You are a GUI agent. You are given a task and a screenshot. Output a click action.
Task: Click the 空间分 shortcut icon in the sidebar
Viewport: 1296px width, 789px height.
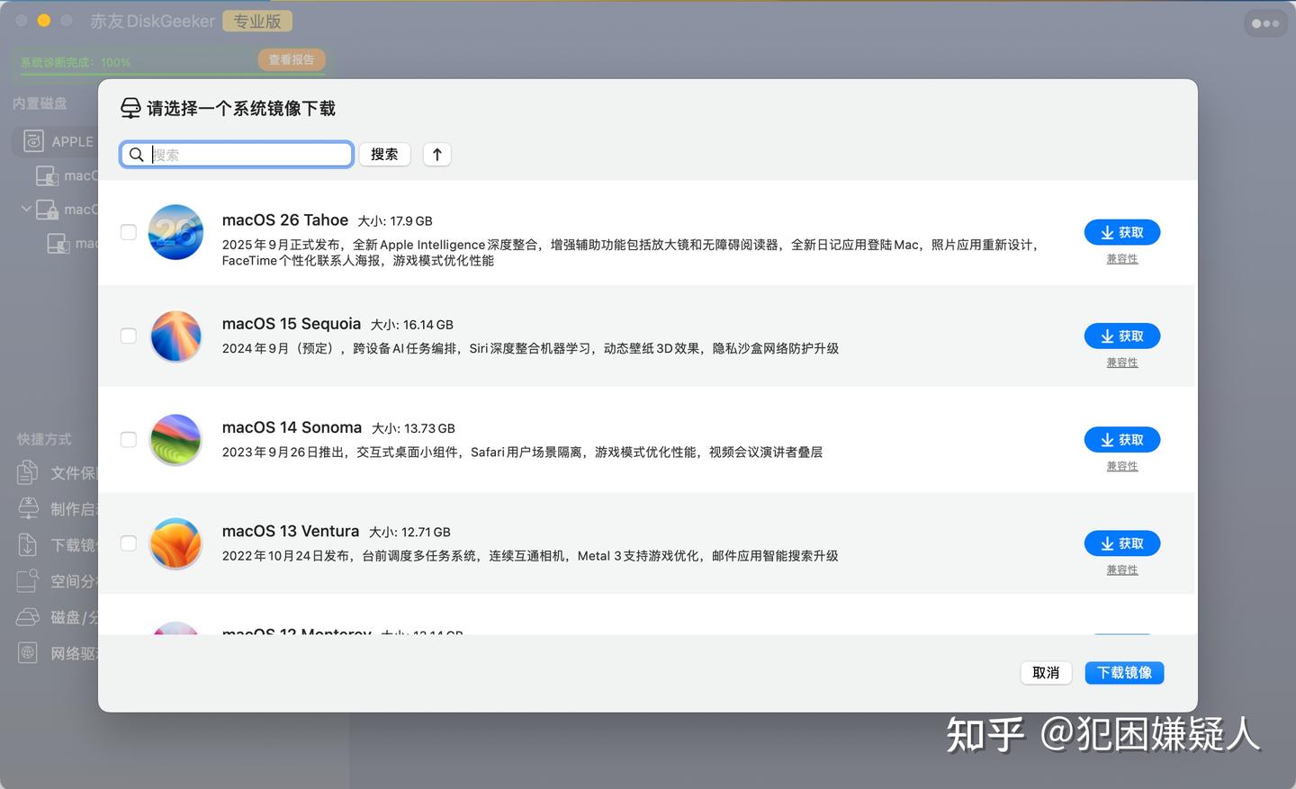28,580
